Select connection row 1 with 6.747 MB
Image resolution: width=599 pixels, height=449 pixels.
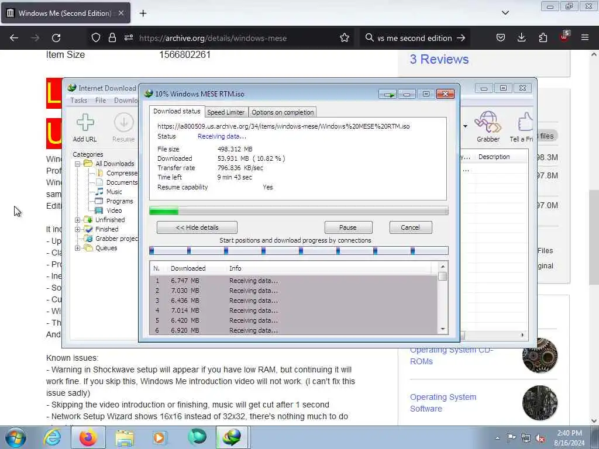pyautogui.click(x=294, y=281)
